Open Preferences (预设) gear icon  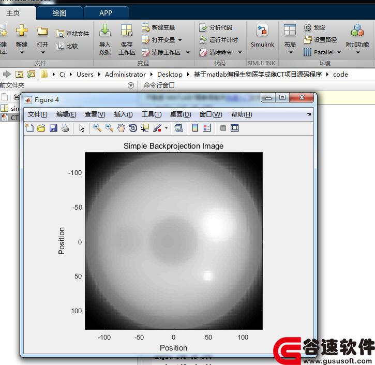308,27
